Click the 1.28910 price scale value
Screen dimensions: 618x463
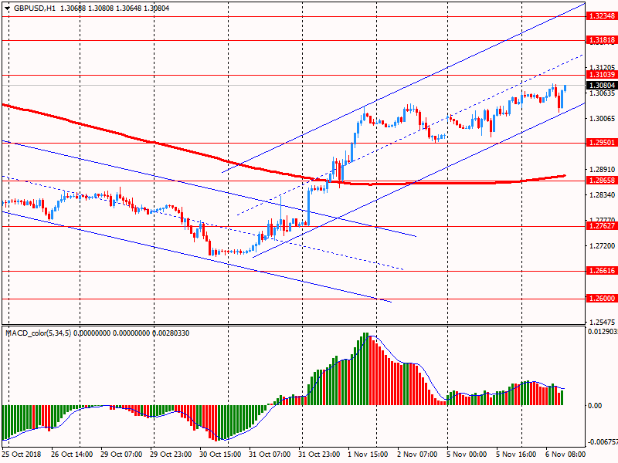pos(602,170)
